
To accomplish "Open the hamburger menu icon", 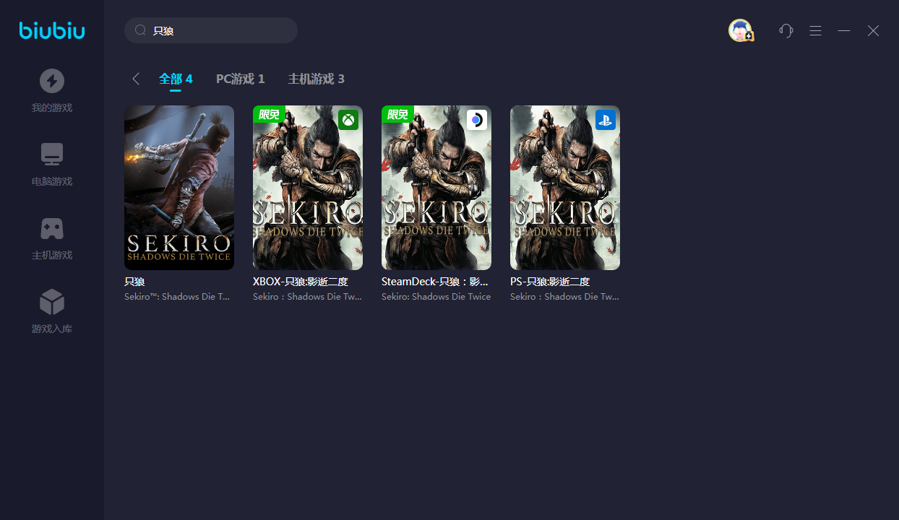I will (815, 30).
